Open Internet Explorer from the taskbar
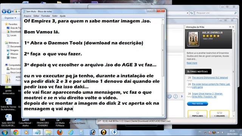Image resolution: width=242 pixels, height=136 pixels. pos(71,132)
